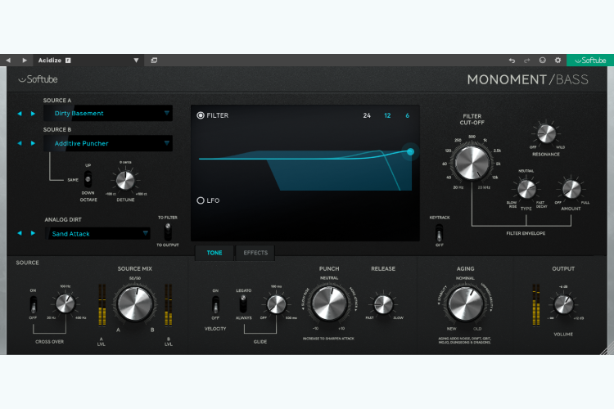614x409 pixels.
Task: Click the Filter Envelope Type knob
Action: pos(526,190)
